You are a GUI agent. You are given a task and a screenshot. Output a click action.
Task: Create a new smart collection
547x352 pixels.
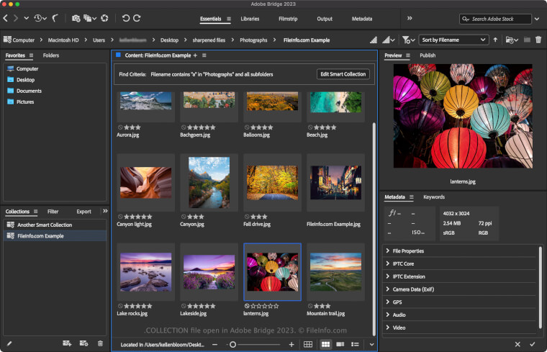pyautogui.click(x=83, y=344)
